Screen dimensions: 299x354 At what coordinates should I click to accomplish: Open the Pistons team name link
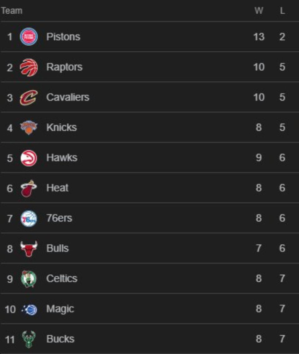pyautogui.click(x=63, y=37)
